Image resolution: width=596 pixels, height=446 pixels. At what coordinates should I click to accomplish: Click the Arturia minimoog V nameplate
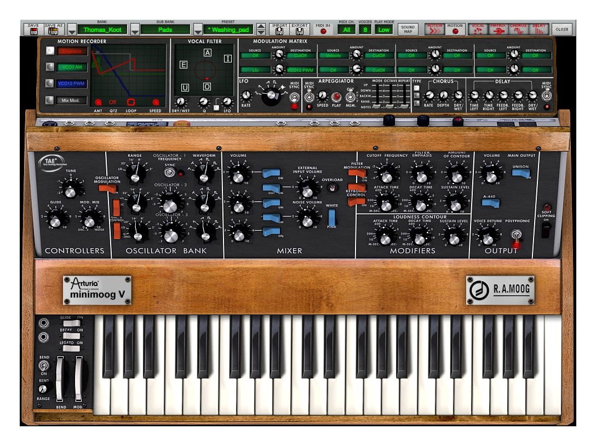point(98,290)
